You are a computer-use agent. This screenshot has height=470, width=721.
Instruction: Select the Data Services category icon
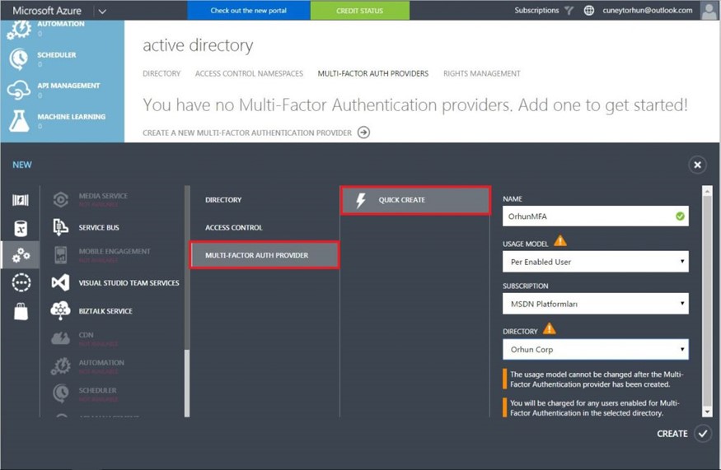pyautogui.click(x=21, y=228)
